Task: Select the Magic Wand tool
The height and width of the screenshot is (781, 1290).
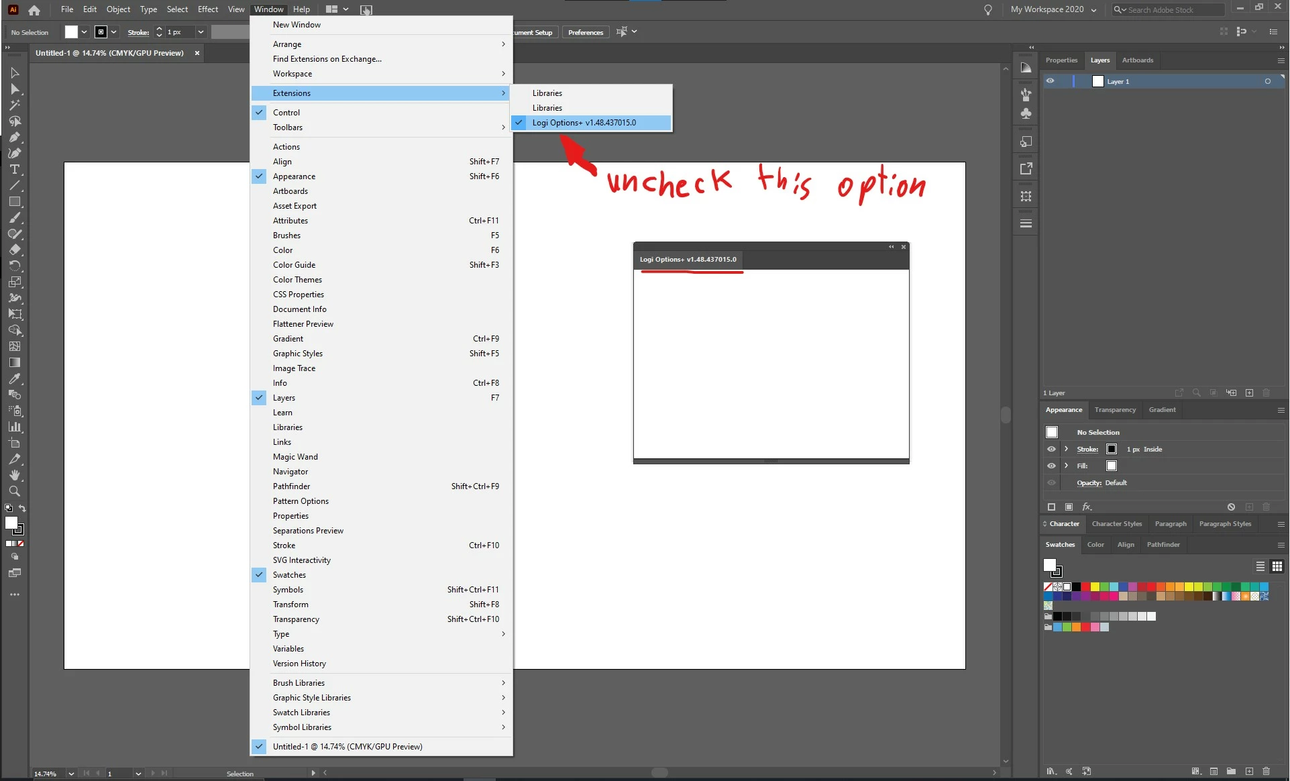Action: click(14, 105)
